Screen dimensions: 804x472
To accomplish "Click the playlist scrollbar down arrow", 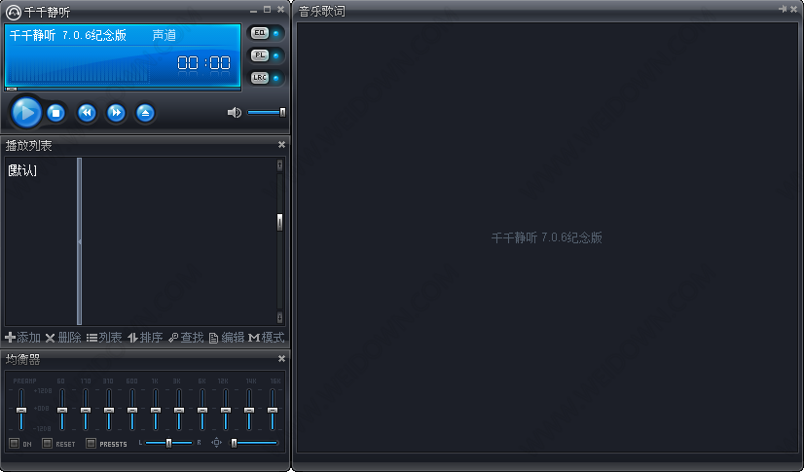I will click(x=279, y=317).
